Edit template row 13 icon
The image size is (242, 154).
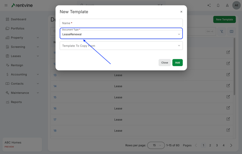pos(228,74)
